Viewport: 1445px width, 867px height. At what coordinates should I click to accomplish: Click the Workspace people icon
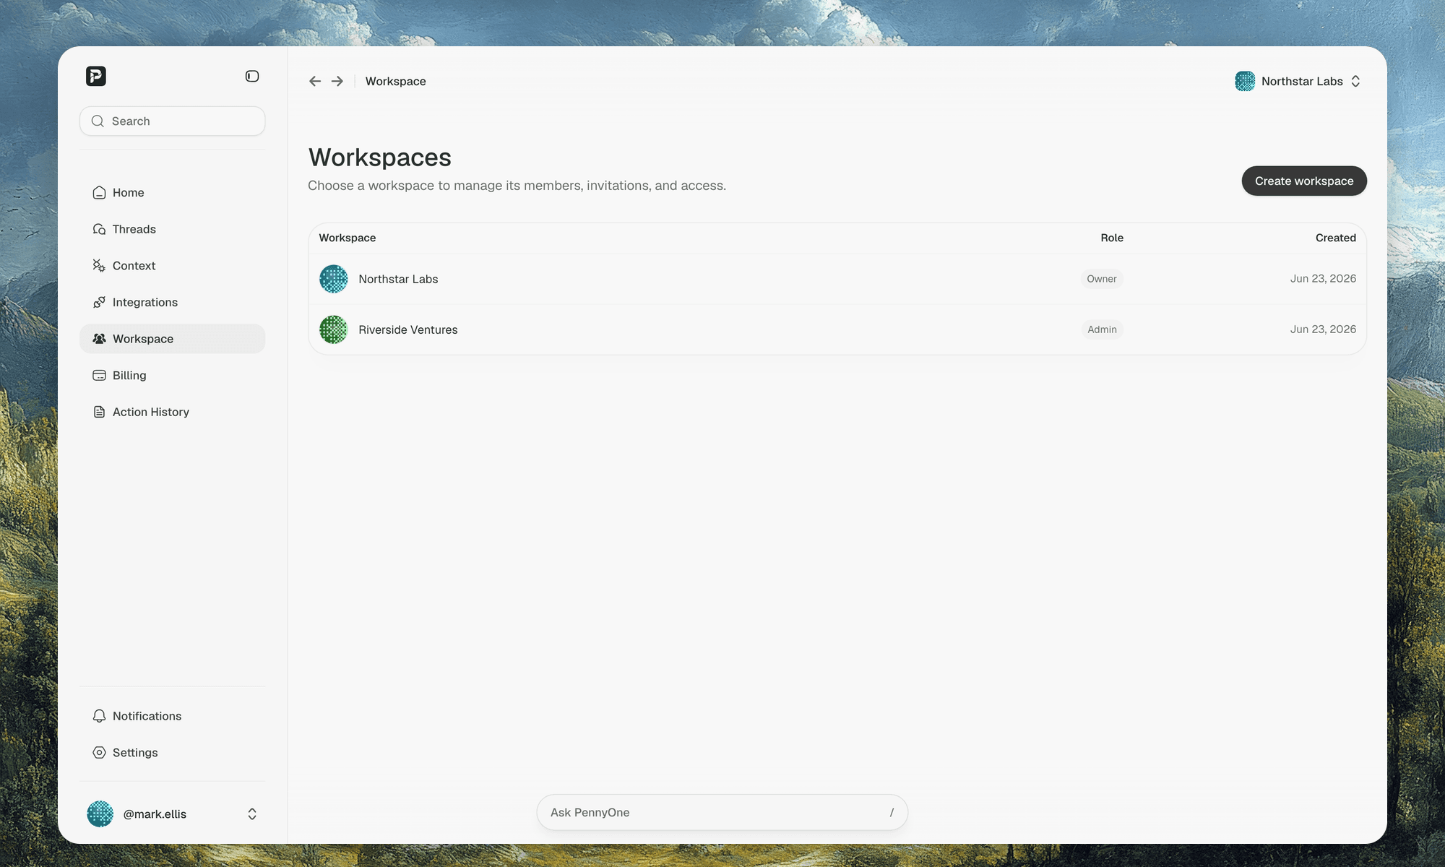pos(99,339)
